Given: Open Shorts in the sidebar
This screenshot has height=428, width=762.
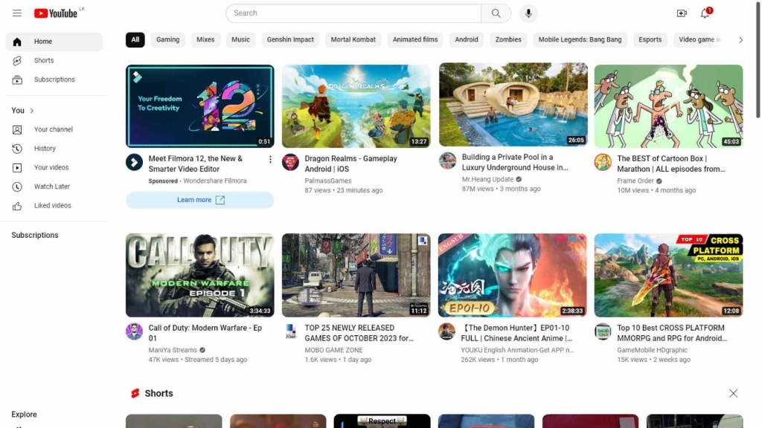Looking at the screenshot, I should pyautogui.click(x=54, y=61).
